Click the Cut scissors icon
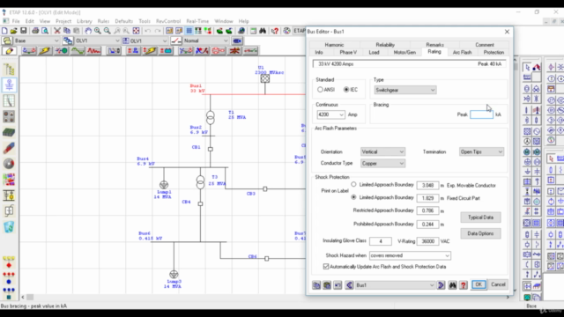 [x=57, y=31]
